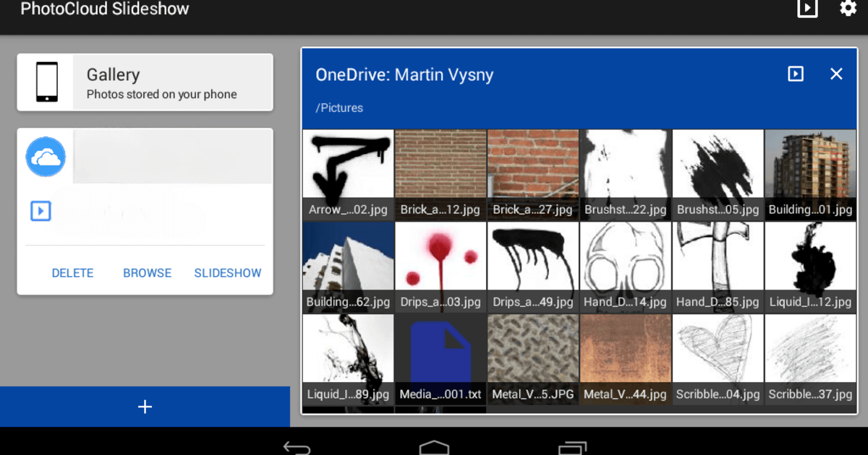Delete the OneDrive account
The width and height of the screenshot is (868, 455).
(x=72, y=273)
